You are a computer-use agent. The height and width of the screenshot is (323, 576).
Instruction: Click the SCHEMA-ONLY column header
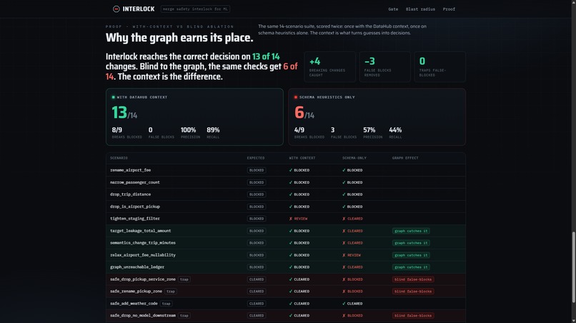tap(354, 158)
